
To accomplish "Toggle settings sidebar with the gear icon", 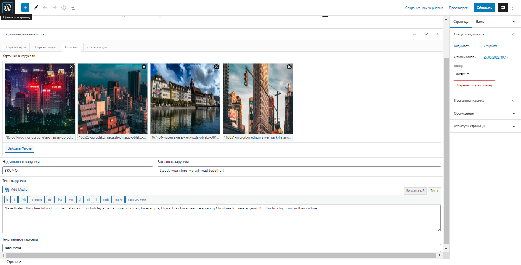I will (503, 7).
